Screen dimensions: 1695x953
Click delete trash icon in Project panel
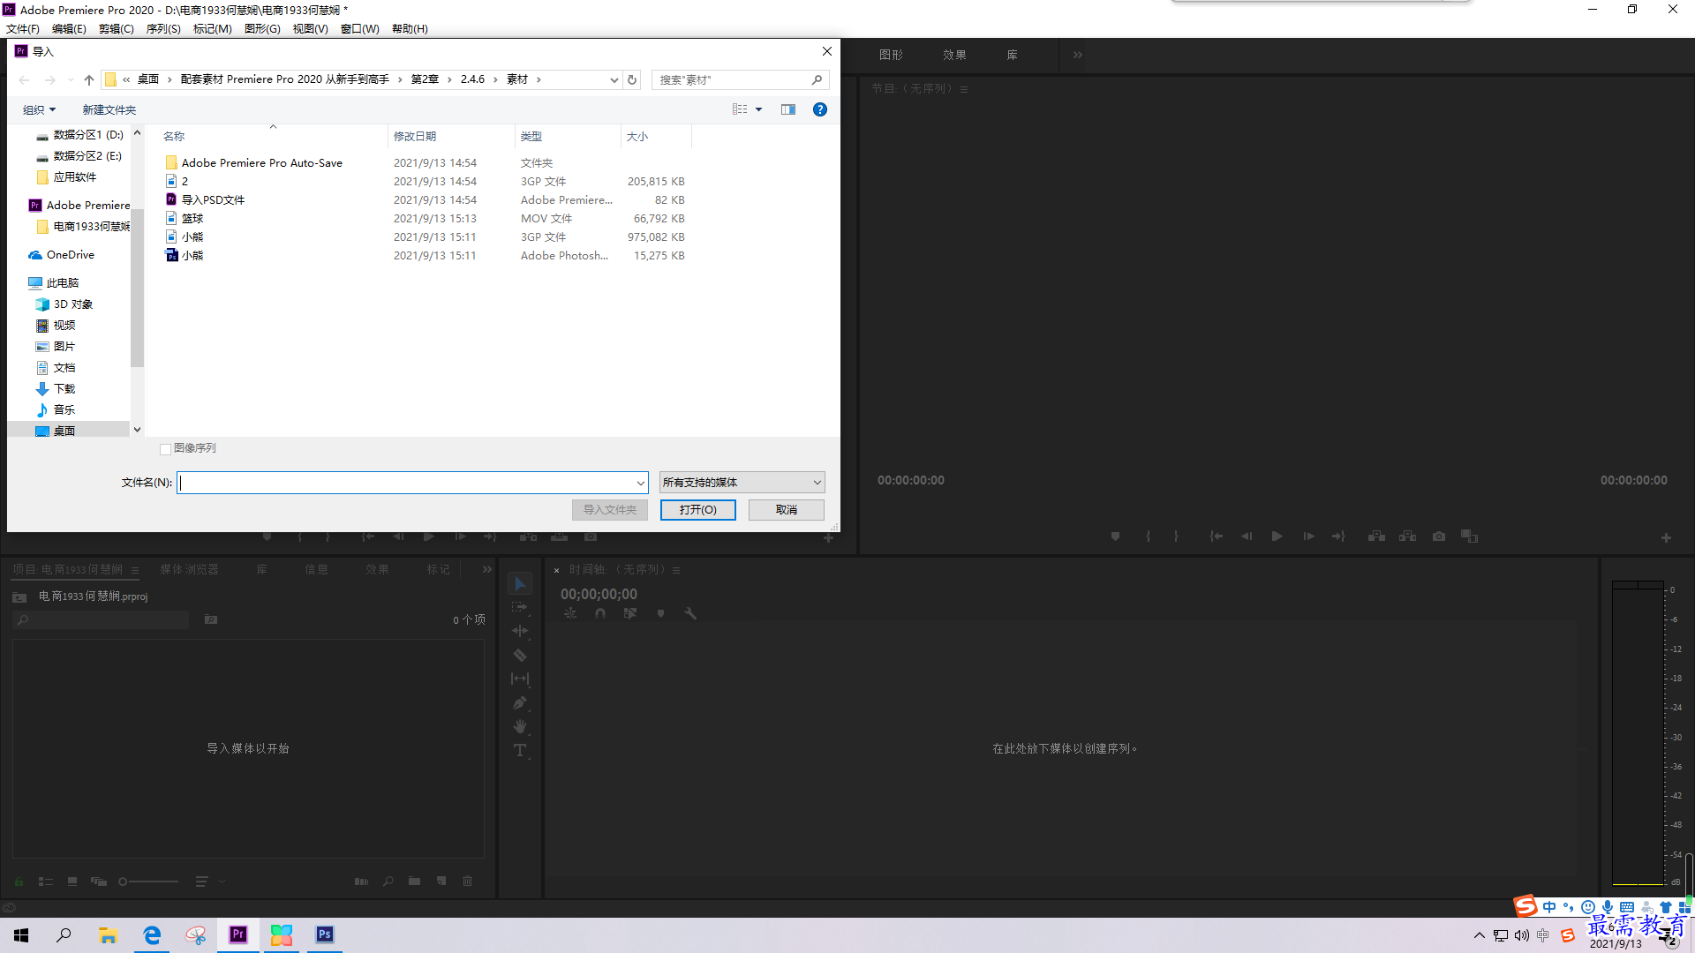pos(468,881)
